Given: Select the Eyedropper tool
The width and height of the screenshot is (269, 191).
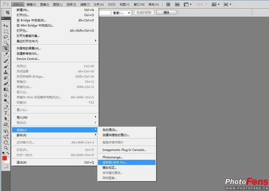Looking at the screenshot, I should coord(6,54).
